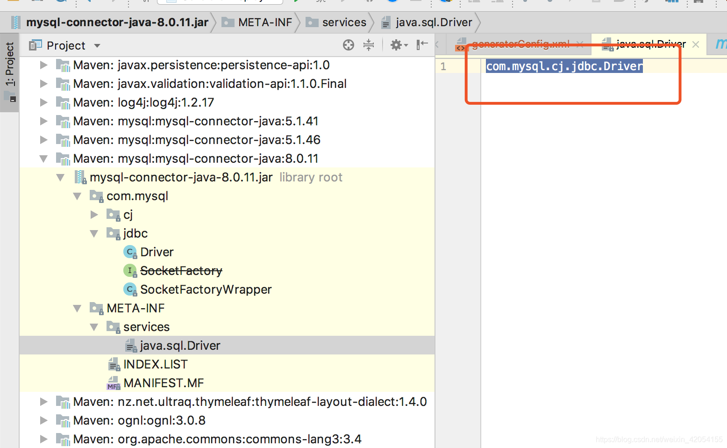The image size is (727, 448).
Task: Select java.sql.Driver breadcrumb
Action: (434, 22)
